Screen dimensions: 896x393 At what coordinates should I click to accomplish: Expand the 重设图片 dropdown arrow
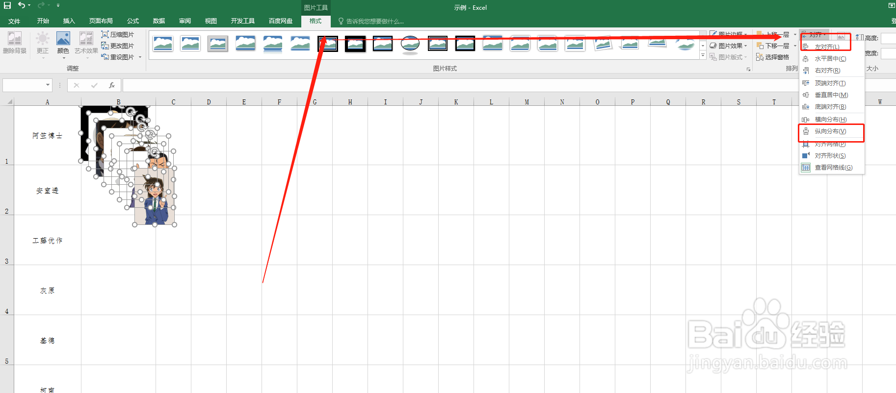(x=140, y=57)
